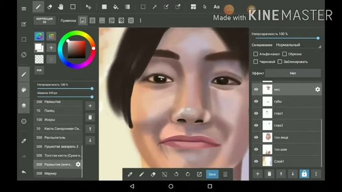Open the Эффект Нет button
The image size is (342, 192).
point(293,74)
